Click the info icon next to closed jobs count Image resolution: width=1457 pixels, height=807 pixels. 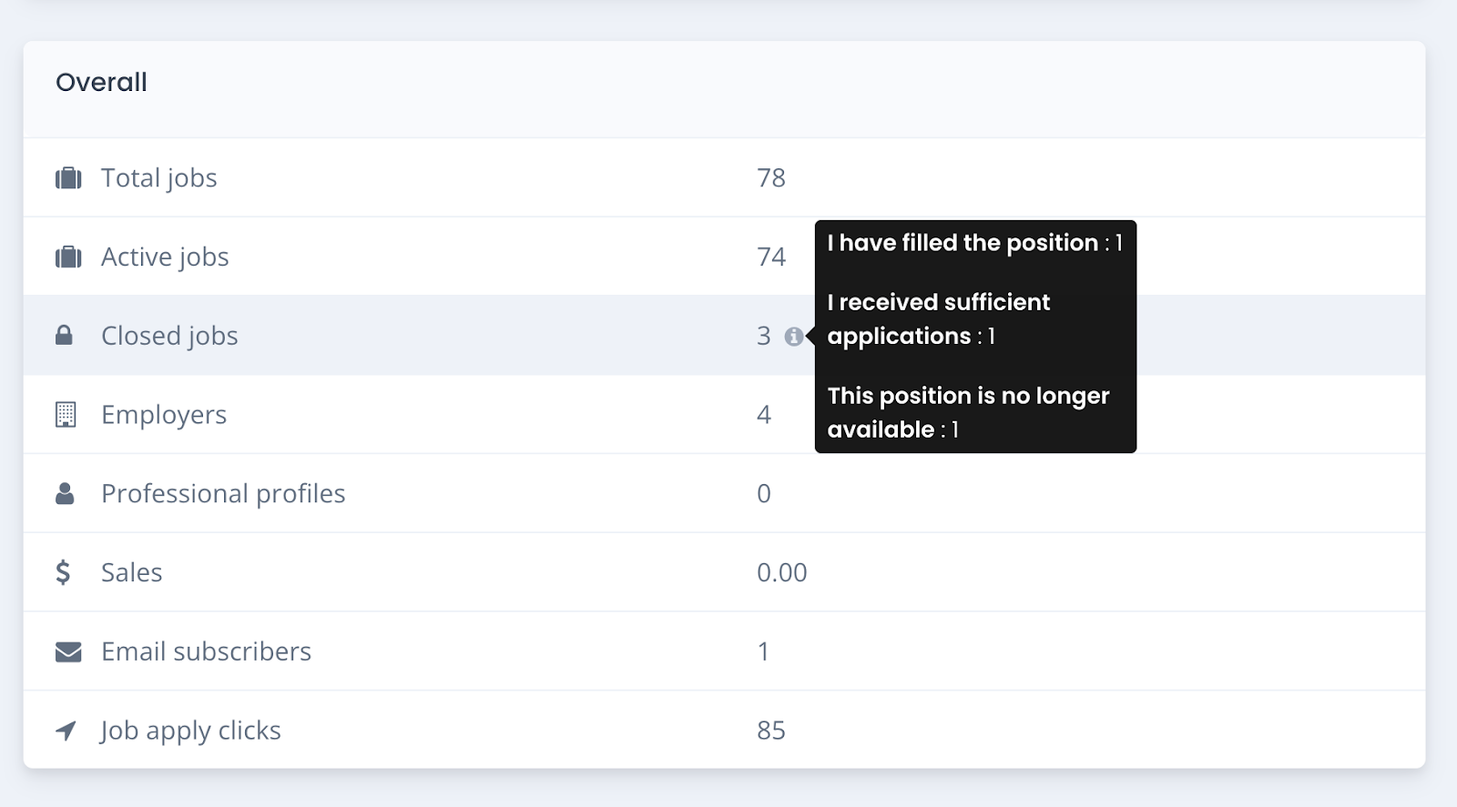point(794,337)
